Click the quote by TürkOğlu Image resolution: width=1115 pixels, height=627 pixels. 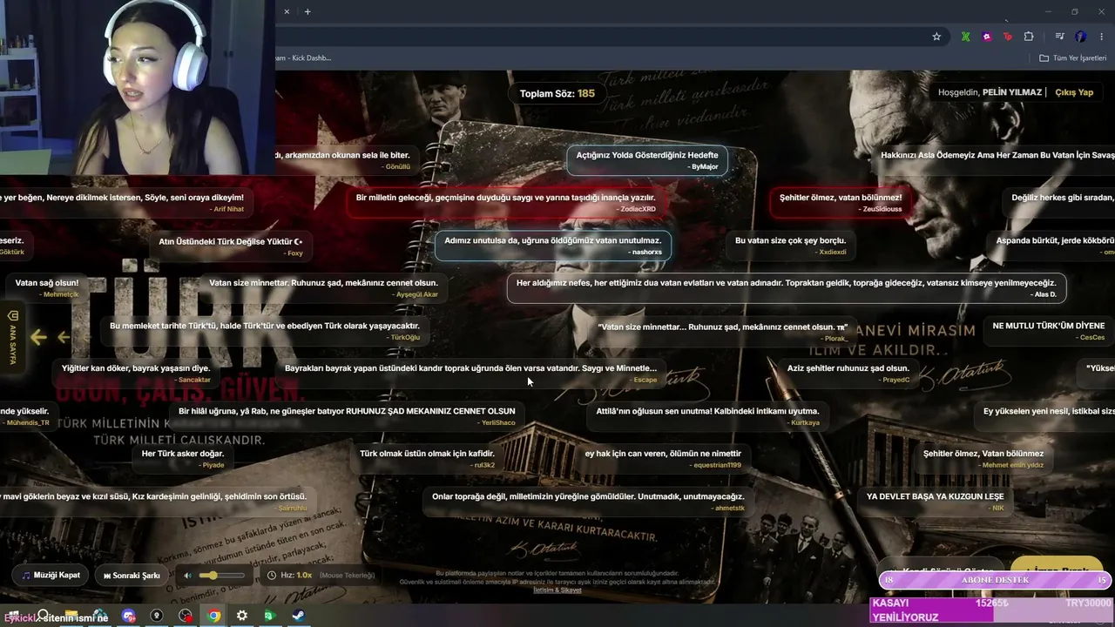(x=265, y=331)
